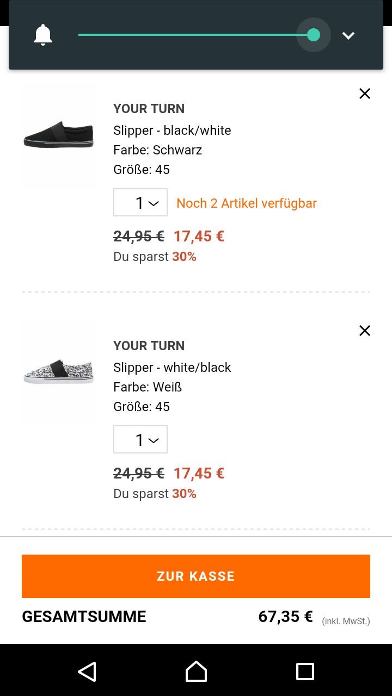The height and width of the screenshot is (696, 392).
Task: Expand the volume panel chevron
Action: [x=348, y=35]
